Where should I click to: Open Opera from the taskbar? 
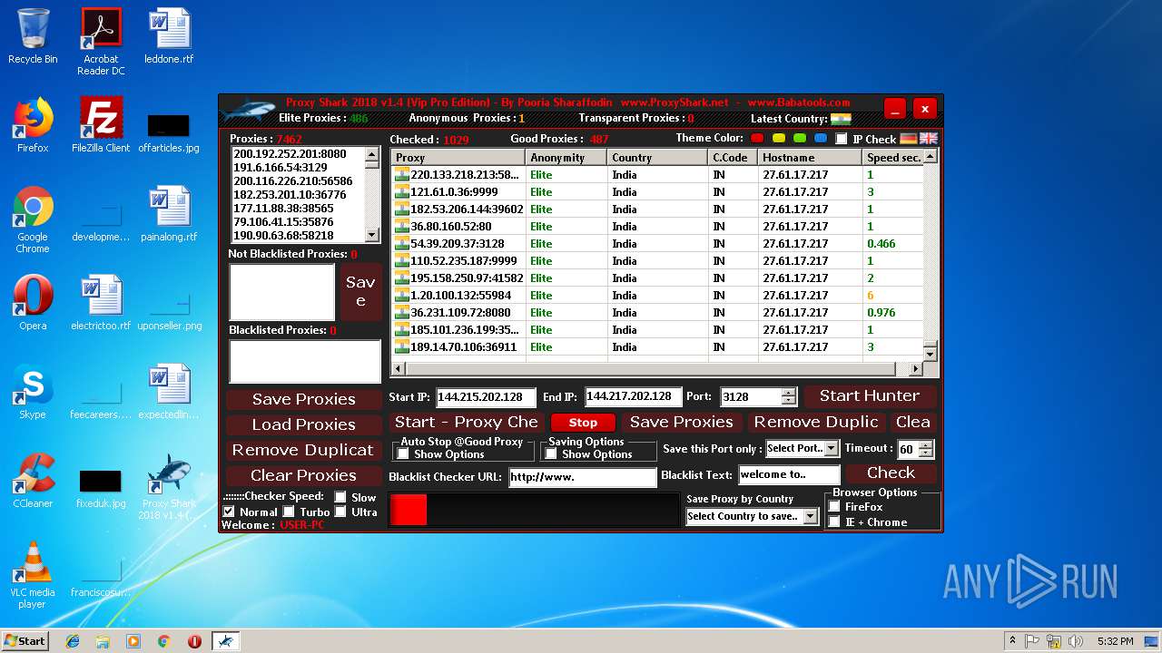194,641
